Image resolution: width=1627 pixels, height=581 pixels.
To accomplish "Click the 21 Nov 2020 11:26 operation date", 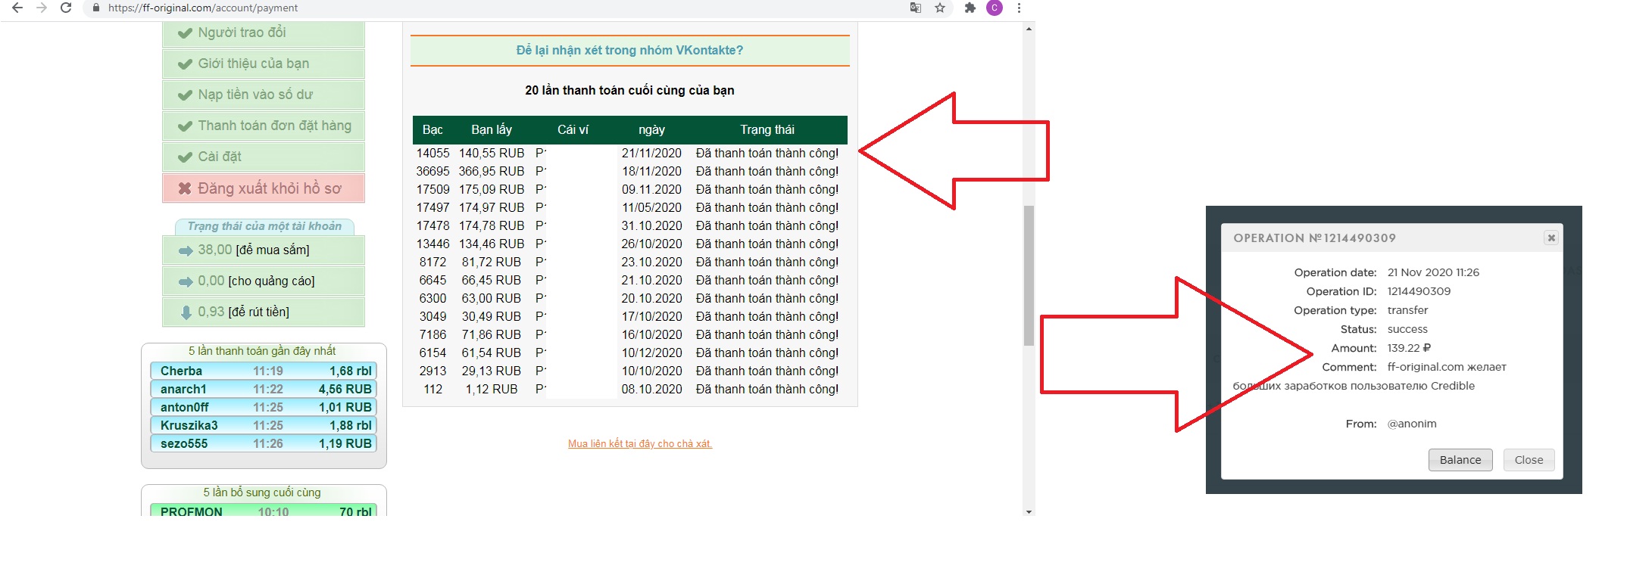I will pos(1433,272).
